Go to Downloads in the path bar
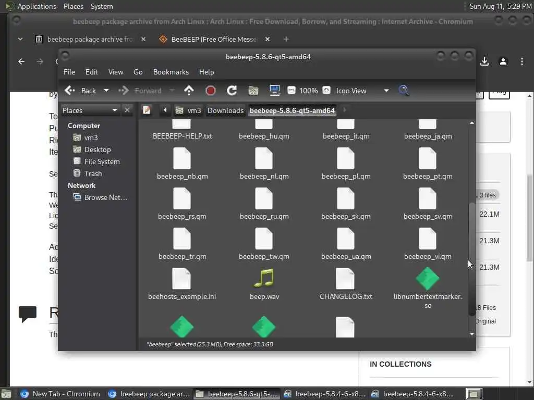Image resolution: width=534 pixels, height=400 pixels. (225, 110)
